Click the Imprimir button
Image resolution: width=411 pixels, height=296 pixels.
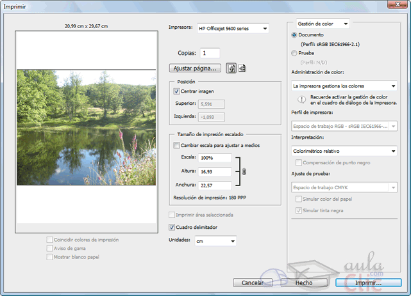[x=368, y=283]
